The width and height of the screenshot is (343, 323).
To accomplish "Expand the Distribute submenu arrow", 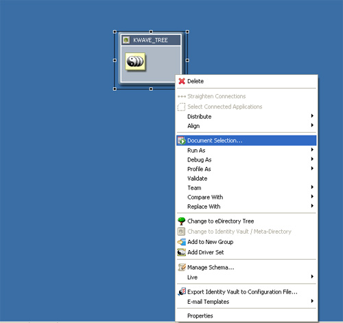I will tap(312, 116).
